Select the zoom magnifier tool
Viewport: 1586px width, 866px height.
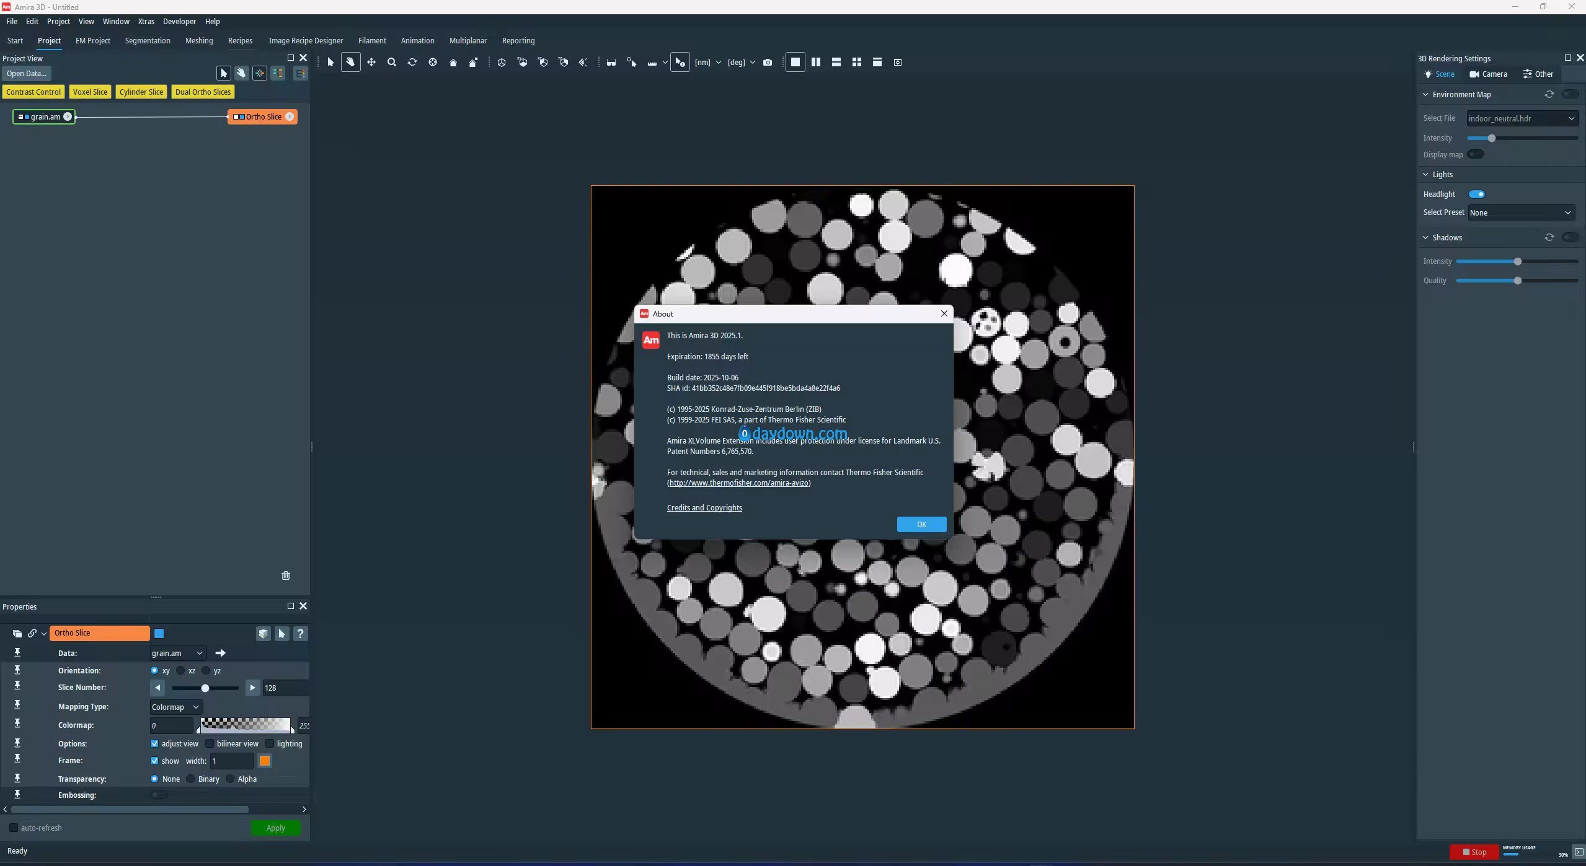[x=391, y=62]
